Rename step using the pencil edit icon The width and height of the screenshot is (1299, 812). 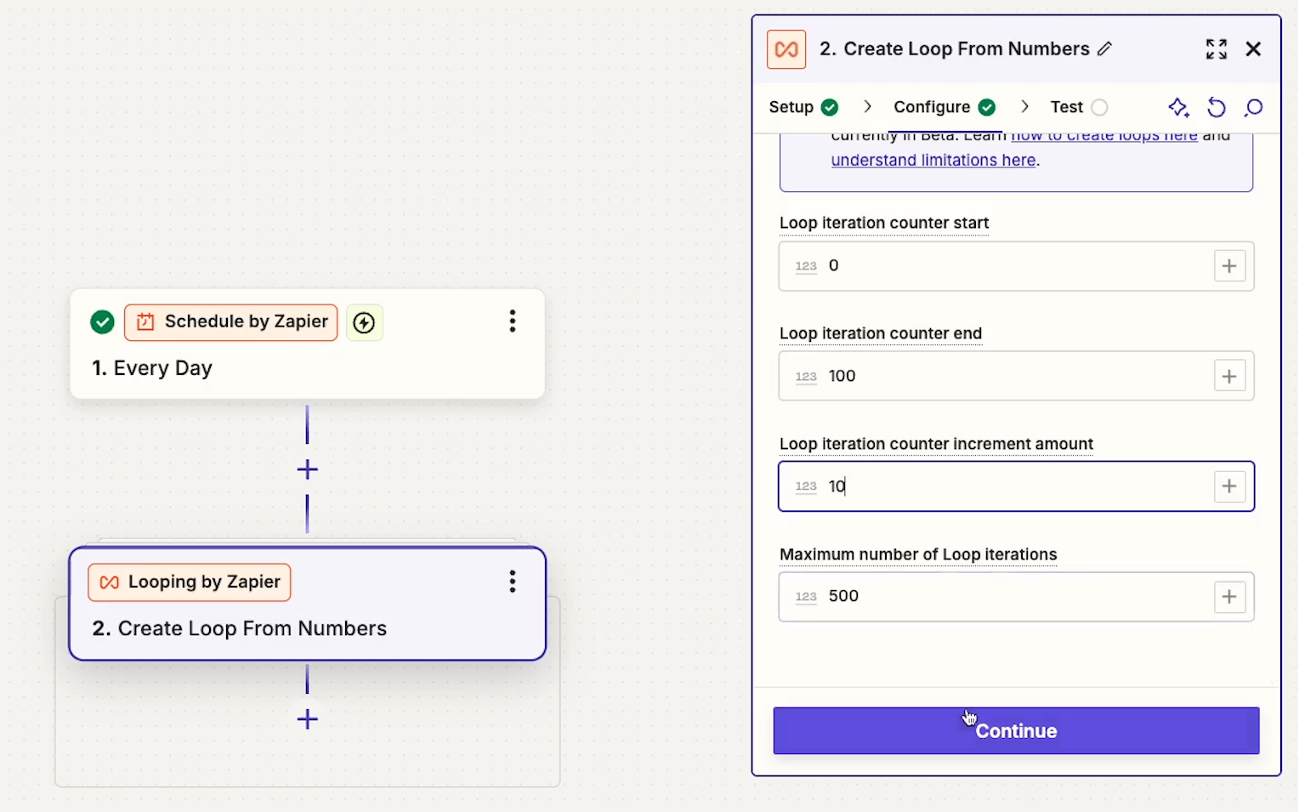click(x=1104, y=48)
